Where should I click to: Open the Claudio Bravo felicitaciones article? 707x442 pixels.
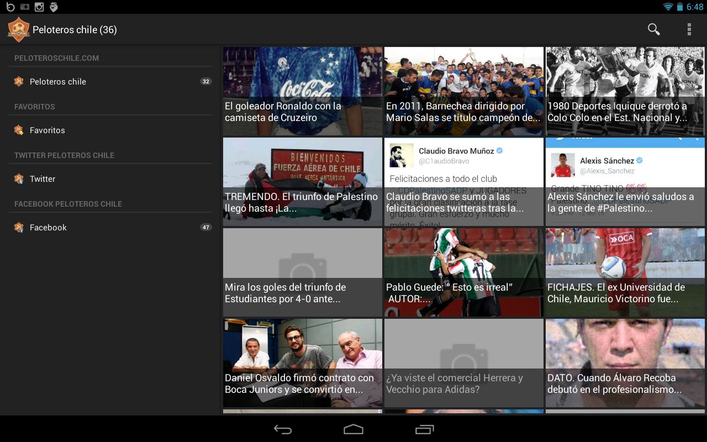tap(464, 181)
